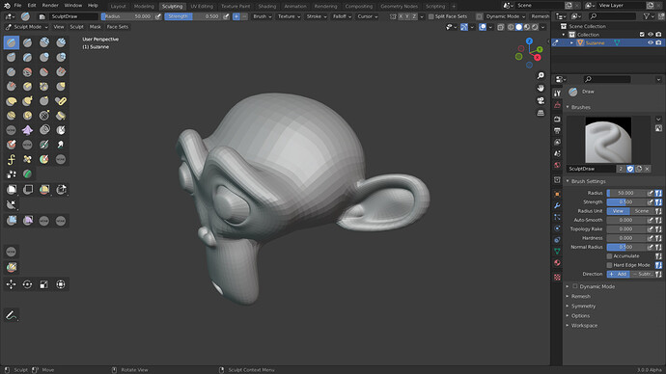Toggle the camera view icon
The width and height of the screenshot is (666, 374).
coord(541,100)
